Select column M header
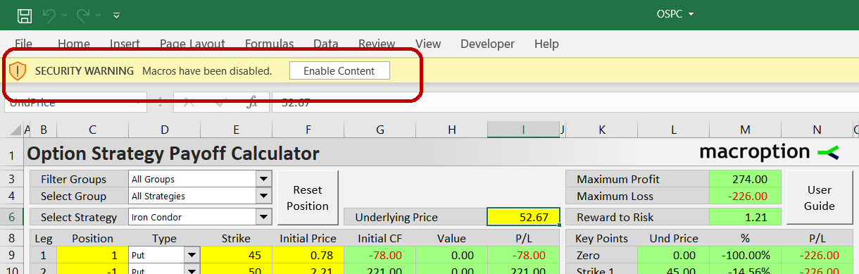Image resolution: width=859 pixels, height=274 pixels. point(746,130)
